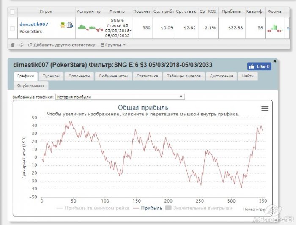Viewport: 296px width, 225px height.
Task: Toggle Прибыль за минусом рейка legend series
Action: [93, 208]
